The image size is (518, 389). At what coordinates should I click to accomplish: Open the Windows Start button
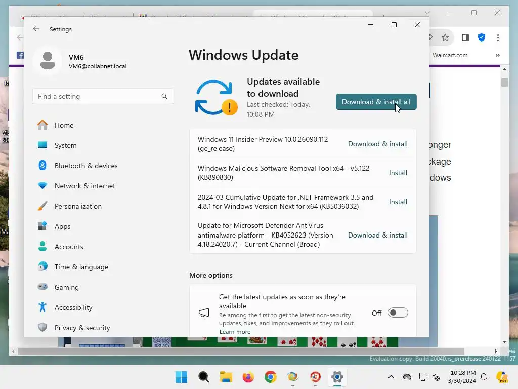tap(181, 377)
